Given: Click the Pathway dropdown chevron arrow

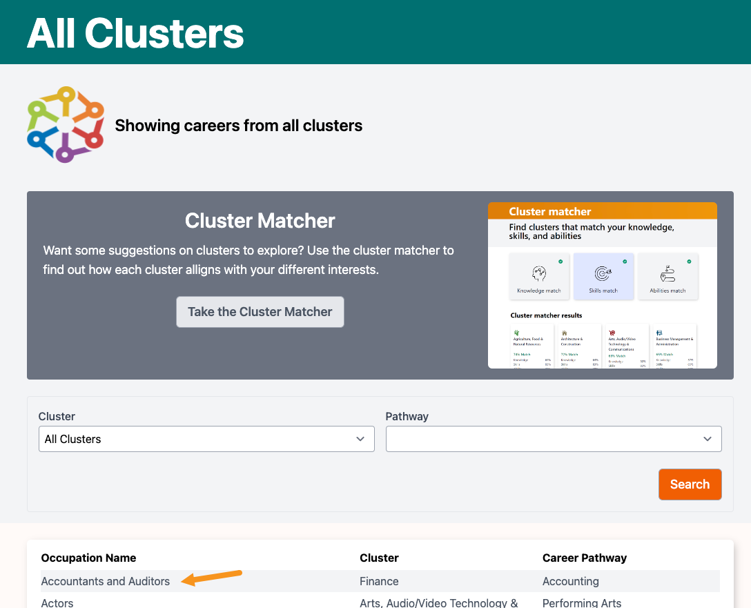Looking at the screenshot, I should pos(708,439).
